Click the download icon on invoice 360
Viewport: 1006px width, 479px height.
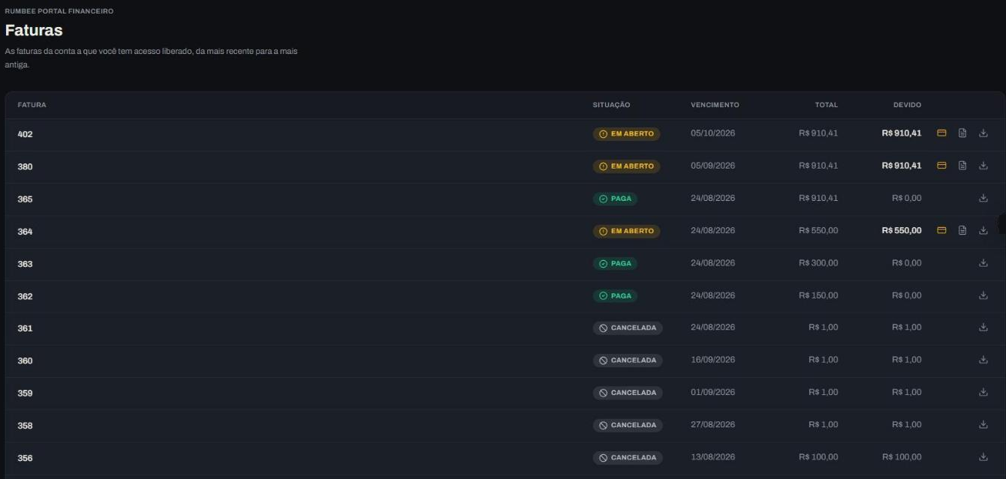click(x=983, y=360)
